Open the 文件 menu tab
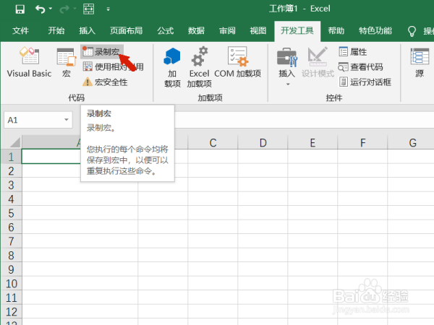The width and height of the screenshot is (434, 325). [x=20, y=30]
